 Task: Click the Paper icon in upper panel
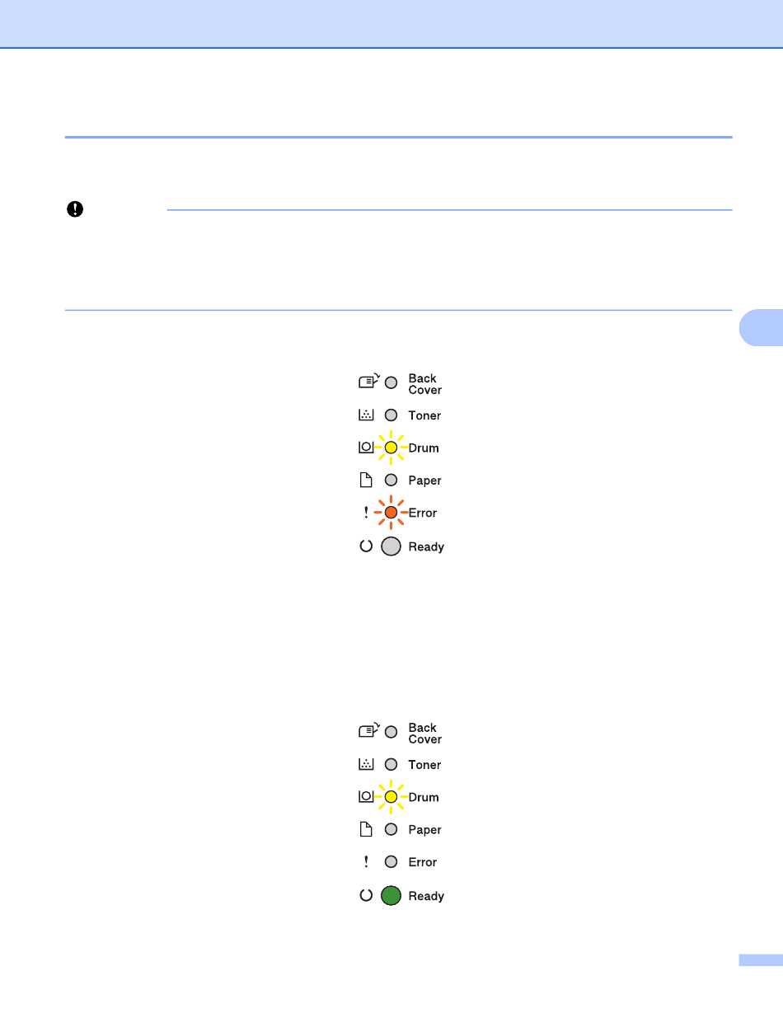pyautogui.click(x=366, y=480)
